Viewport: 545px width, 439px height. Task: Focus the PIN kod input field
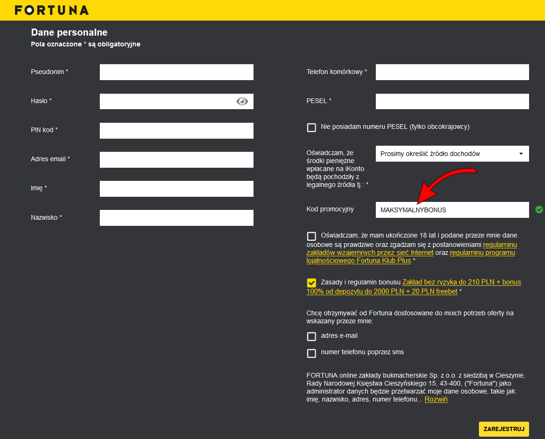[177, 130]
